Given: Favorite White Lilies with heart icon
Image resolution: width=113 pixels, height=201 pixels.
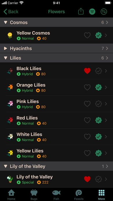Looking at the screenshot, I should 87,137.
